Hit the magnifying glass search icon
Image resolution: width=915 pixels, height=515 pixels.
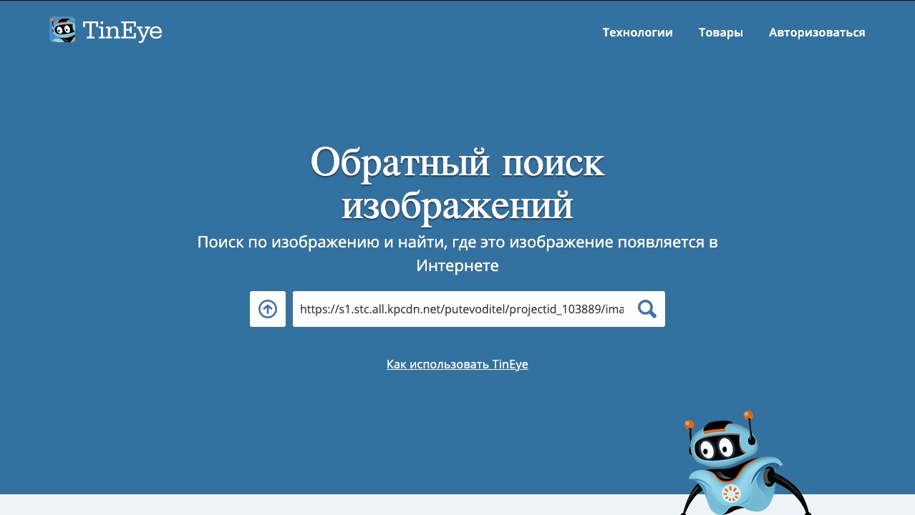(647, 309)
